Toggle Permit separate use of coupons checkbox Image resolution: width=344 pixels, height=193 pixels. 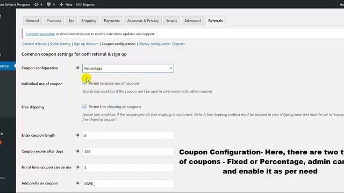(84, 84)
